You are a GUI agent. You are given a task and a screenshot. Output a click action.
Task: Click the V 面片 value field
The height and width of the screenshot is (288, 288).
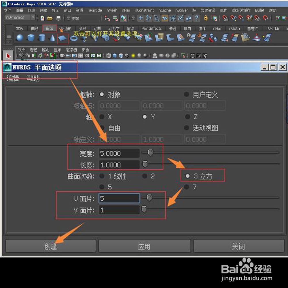click(x=120, y=210)
